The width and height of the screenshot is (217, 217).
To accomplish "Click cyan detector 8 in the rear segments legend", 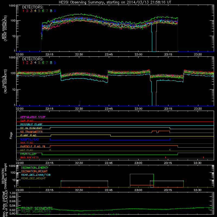I will coord(51,63).
